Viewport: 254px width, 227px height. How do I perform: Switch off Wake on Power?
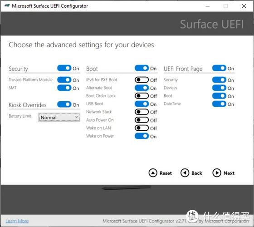[142, 136]
